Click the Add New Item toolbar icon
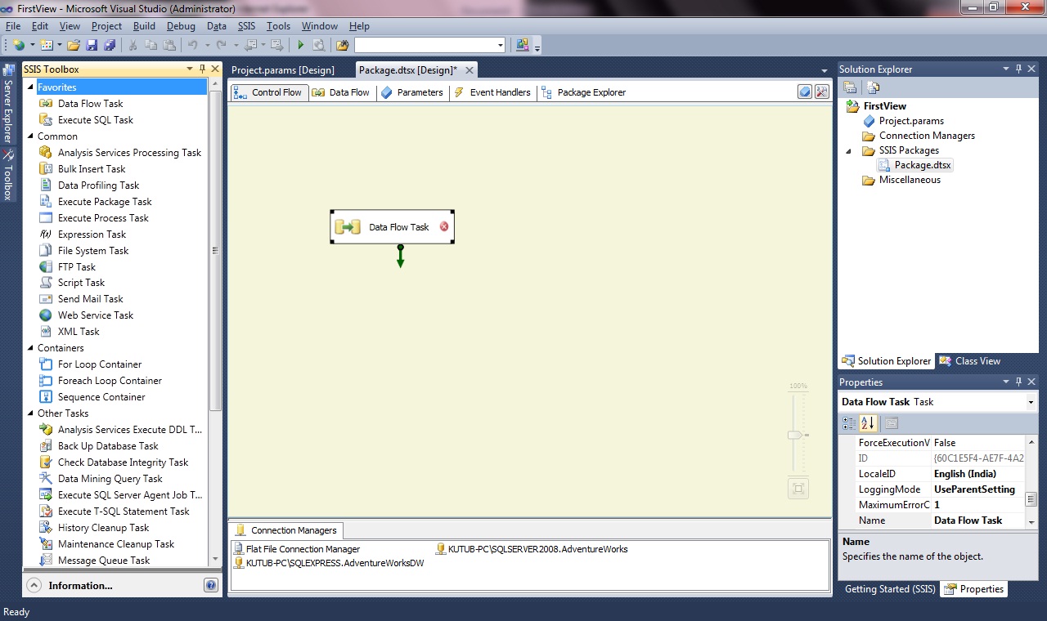1047x621 pixels. (46, 45)
